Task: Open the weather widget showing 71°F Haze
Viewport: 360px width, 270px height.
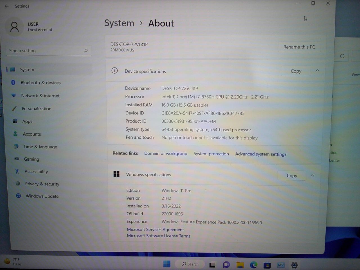Action: (x=13, y=262)
